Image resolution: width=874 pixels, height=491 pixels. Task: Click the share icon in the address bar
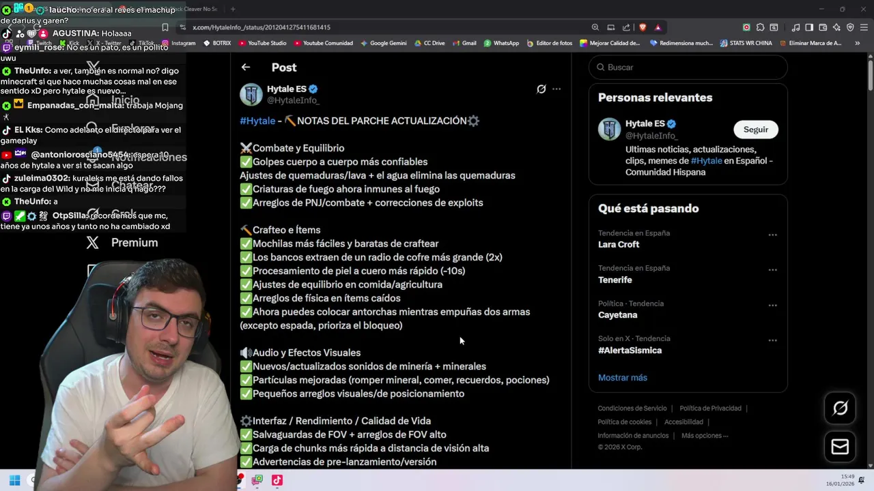tap(626, 27)
